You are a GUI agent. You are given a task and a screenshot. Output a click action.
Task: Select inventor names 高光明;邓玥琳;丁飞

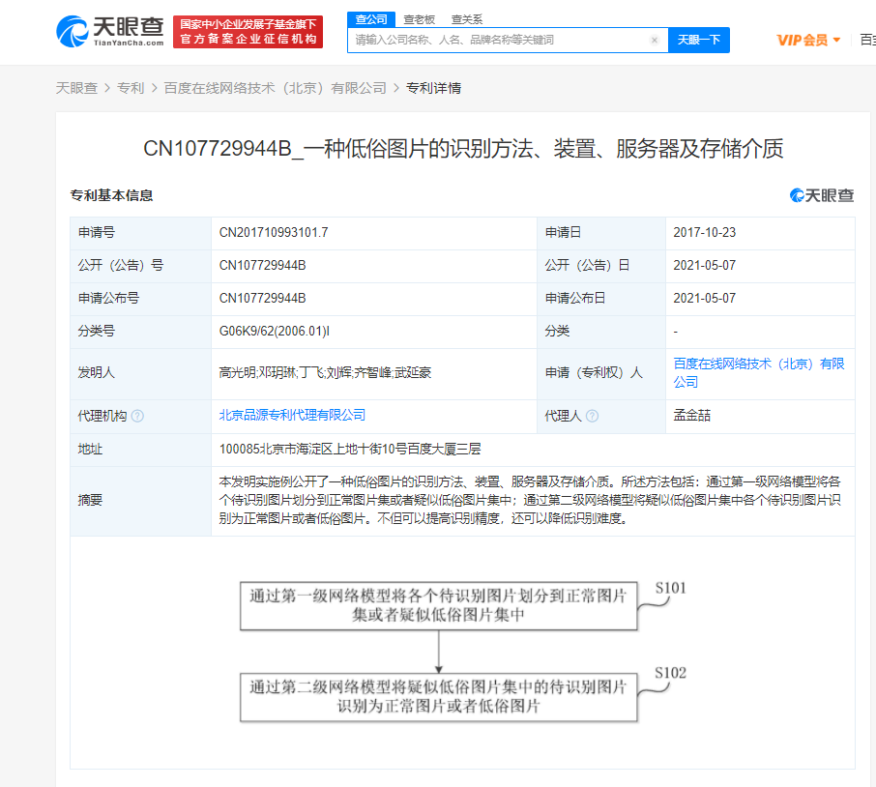click(x=272, y=372)
